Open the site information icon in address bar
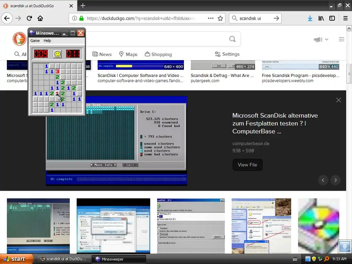 click(x=75, y=18)
